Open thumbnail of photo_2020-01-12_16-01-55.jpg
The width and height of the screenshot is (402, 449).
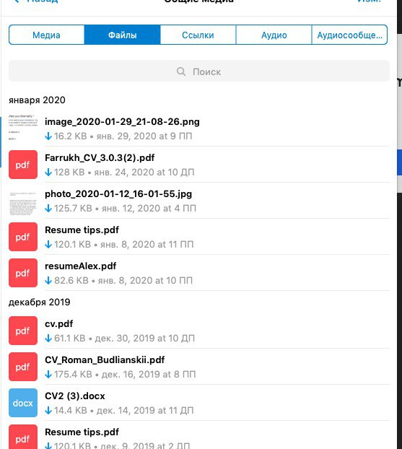click(x=23, y=201)
